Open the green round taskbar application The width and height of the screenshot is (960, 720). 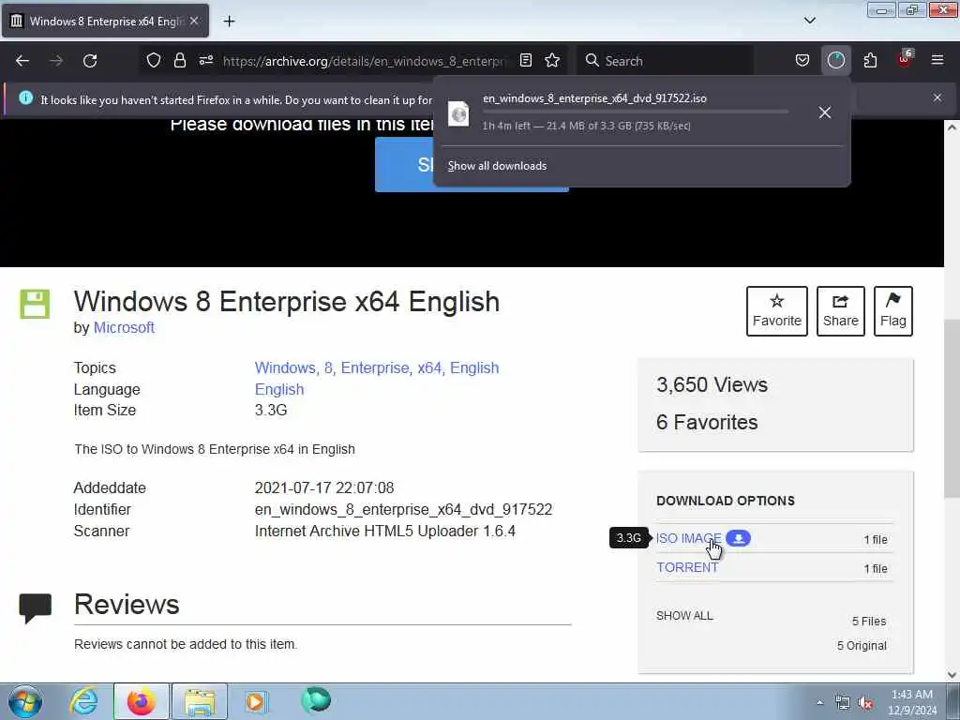pos(316,699)
